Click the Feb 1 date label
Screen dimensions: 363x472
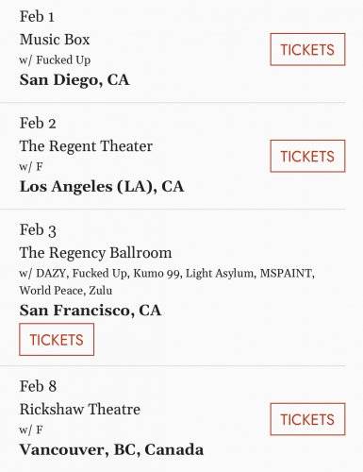[37, 17]
